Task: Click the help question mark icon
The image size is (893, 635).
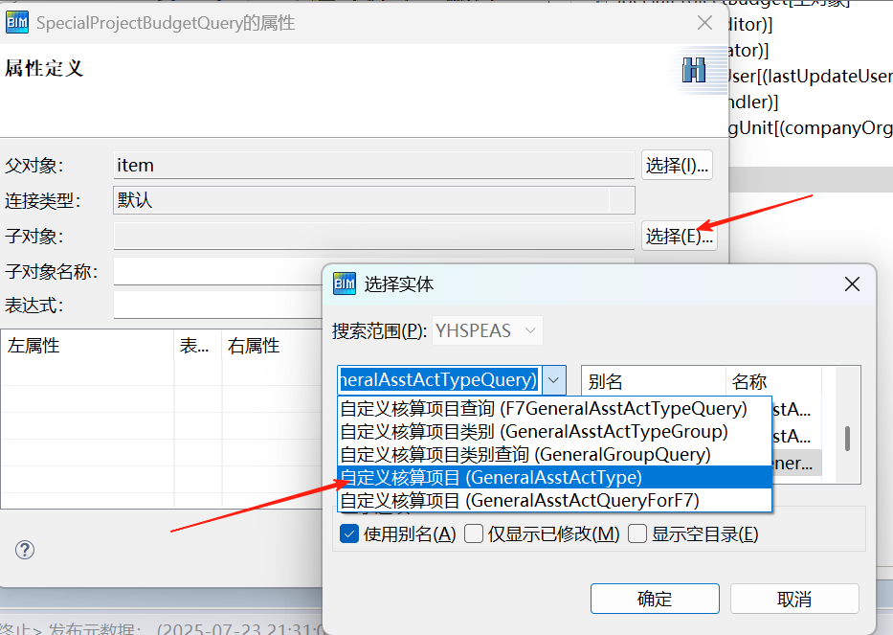Action: pyautogui.click(x=25, y=549)
